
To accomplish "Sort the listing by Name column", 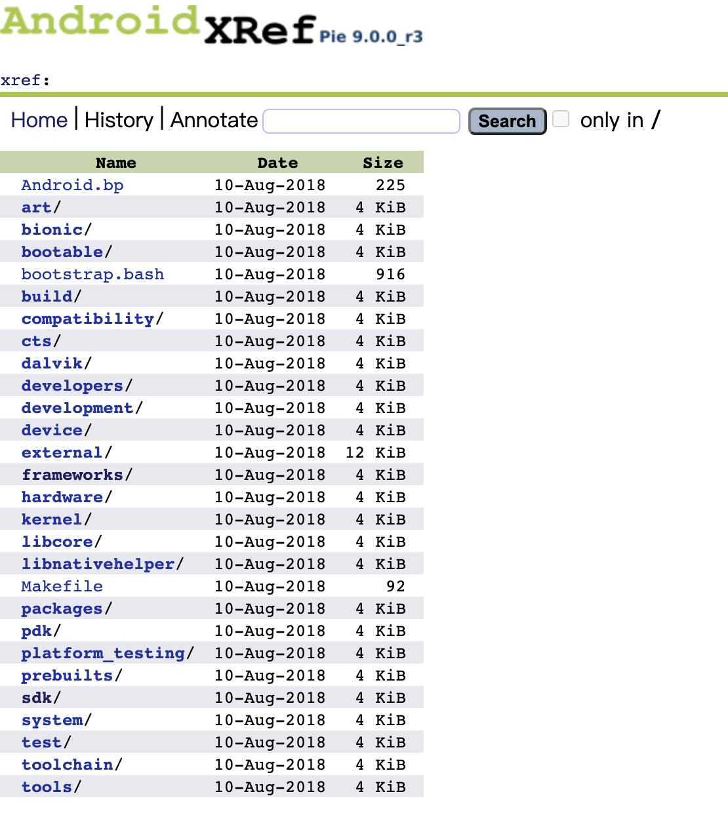I will pyautogui.click(x=115, y=162).
